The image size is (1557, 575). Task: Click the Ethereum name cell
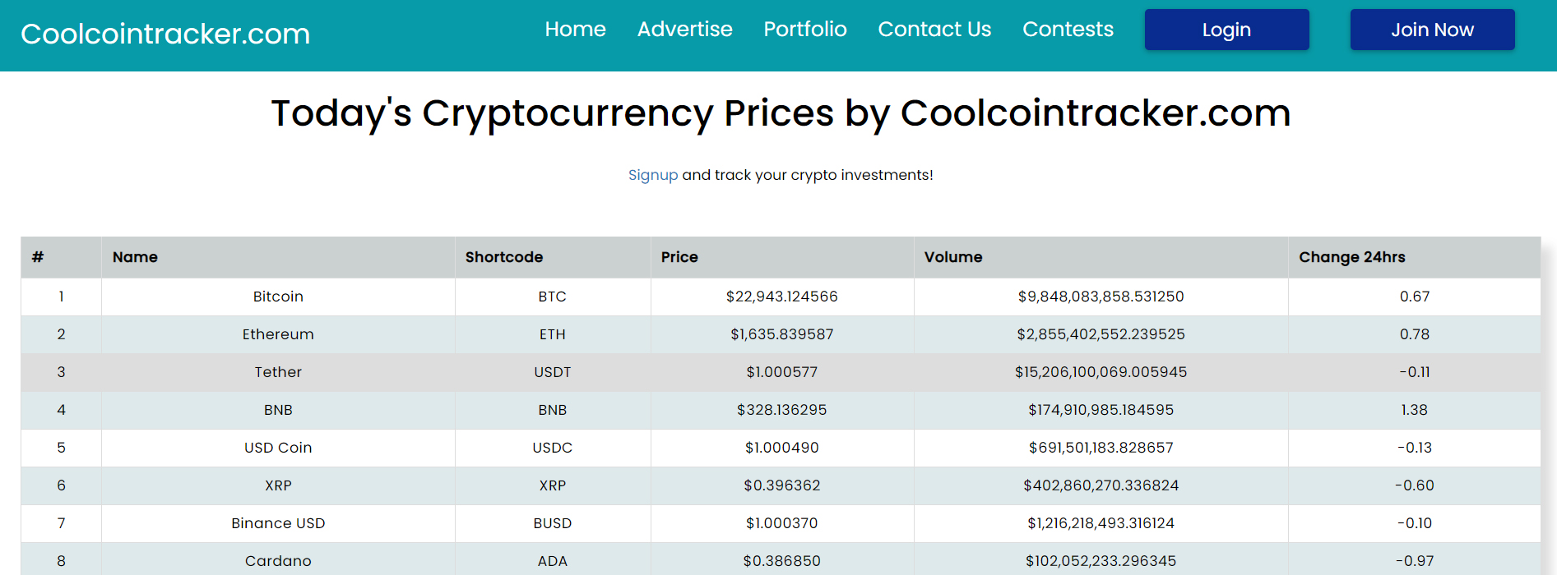point(278,334)
